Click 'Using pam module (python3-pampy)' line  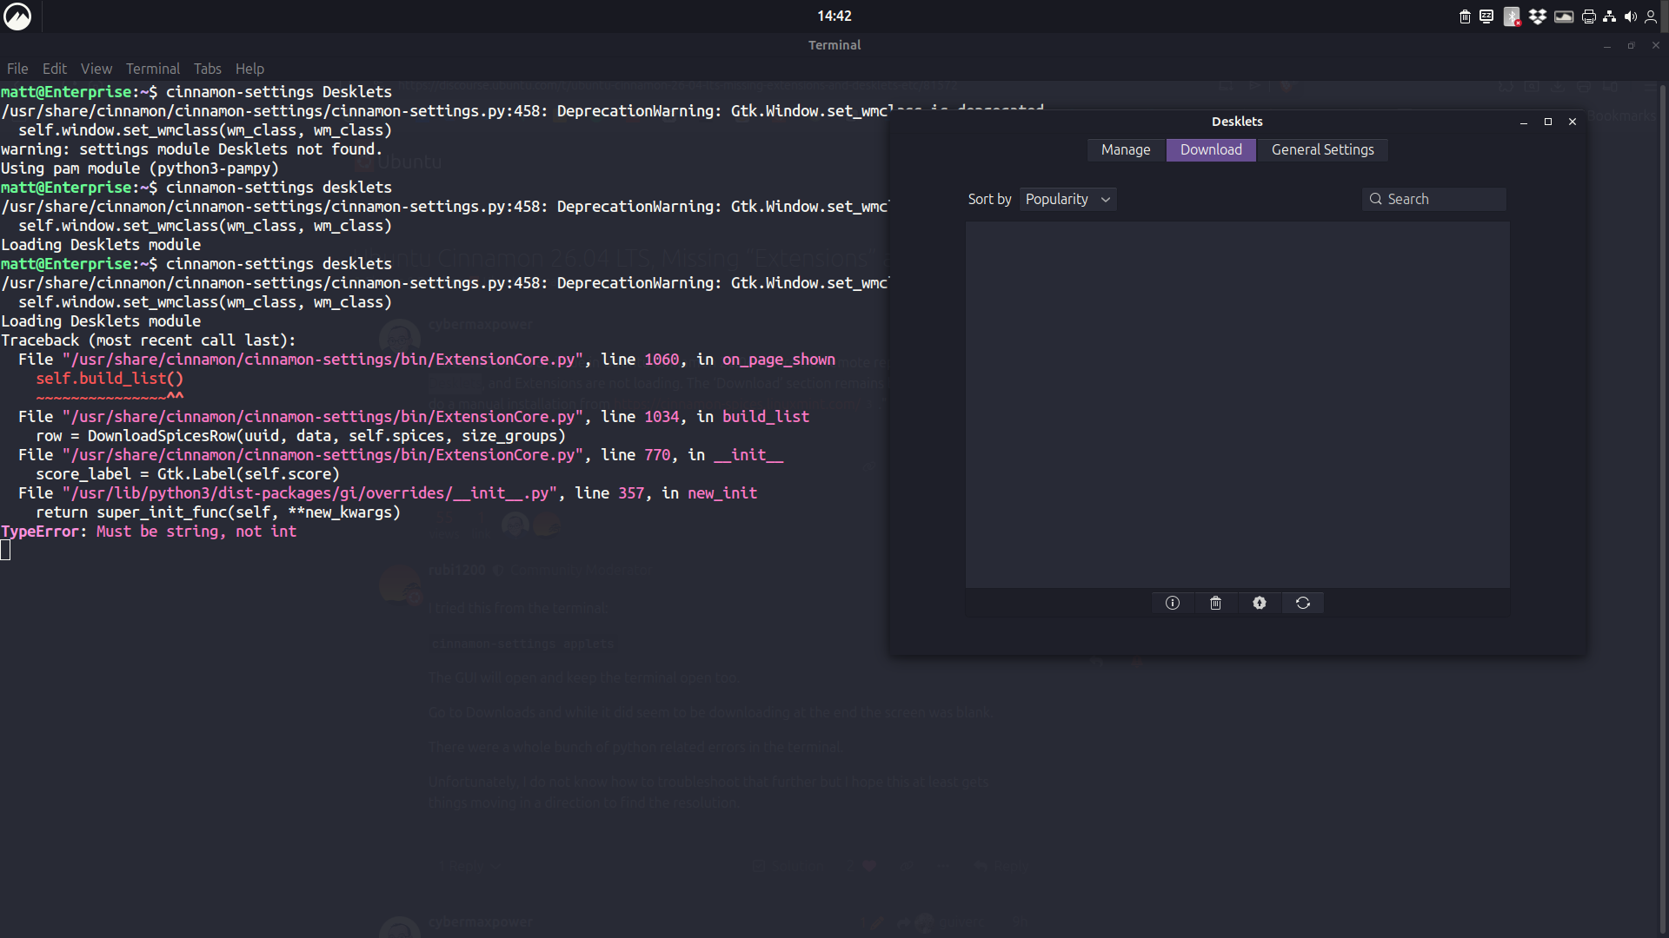[x=140, y=168]
